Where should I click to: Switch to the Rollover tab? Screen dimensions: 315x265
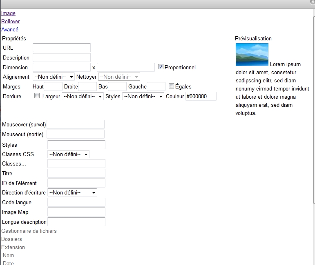click(10, 21)
